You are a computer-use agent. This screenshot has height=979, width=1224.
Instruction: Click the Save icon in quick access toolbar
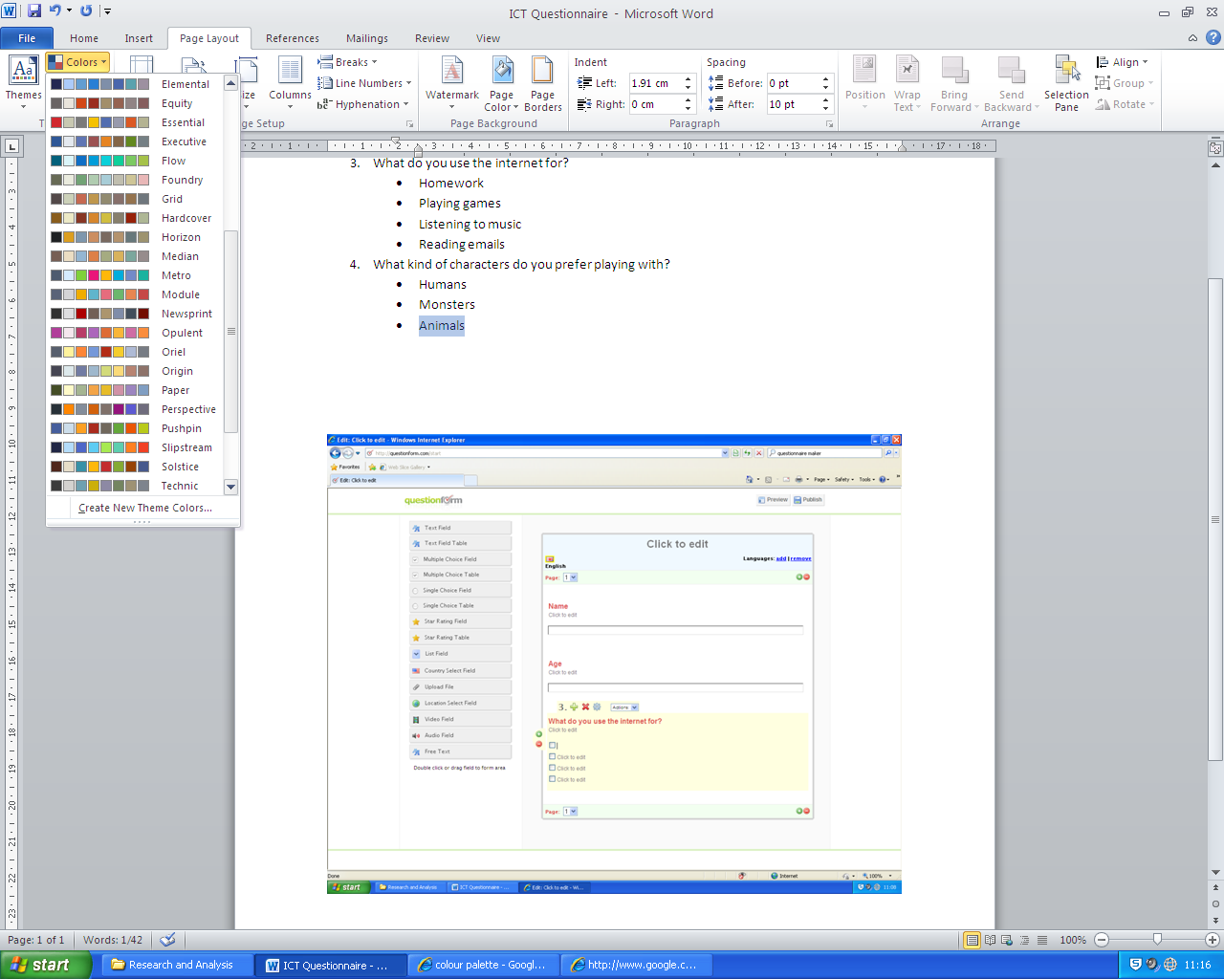(34, 11)
